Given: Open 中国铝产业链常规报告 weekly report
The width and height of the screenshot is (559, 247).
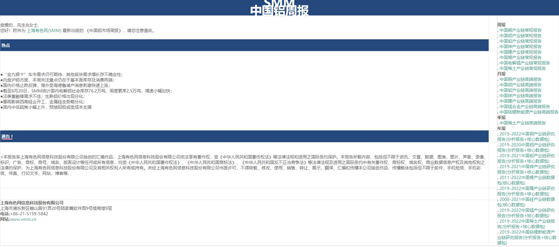Looking at the screenshot, I should pyautogui.click(x=520, y=35).
